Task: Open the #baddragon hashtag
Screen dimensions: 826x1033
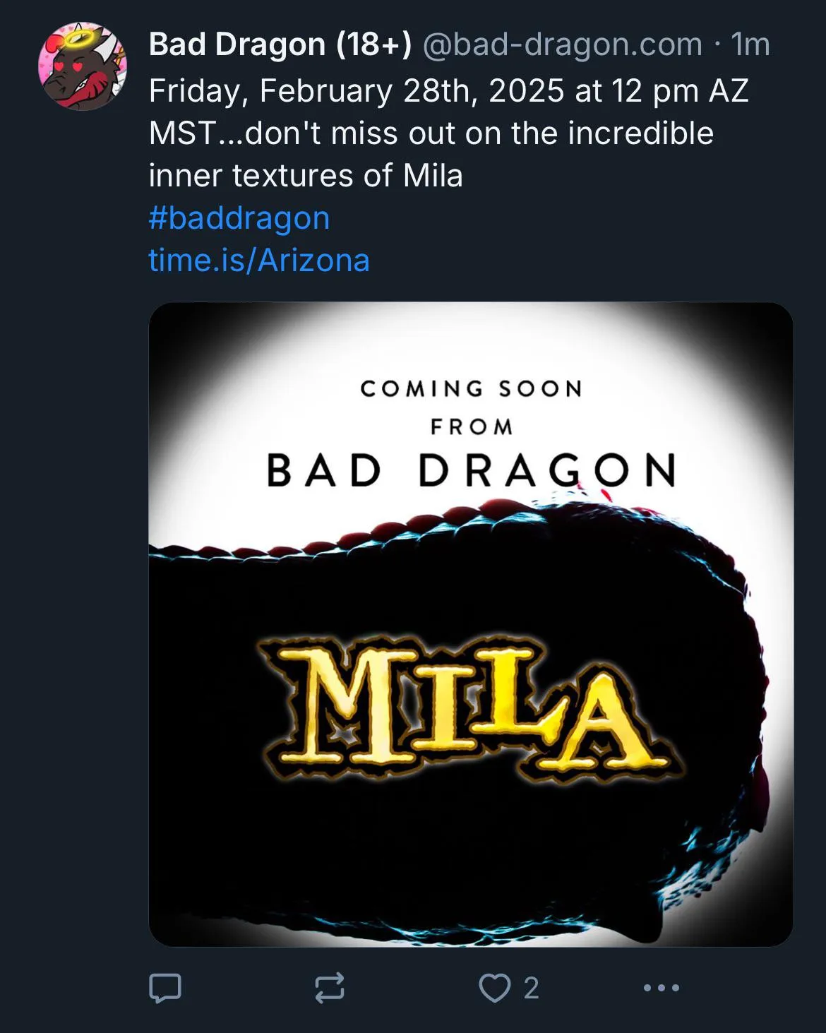Action: (239, 218)
